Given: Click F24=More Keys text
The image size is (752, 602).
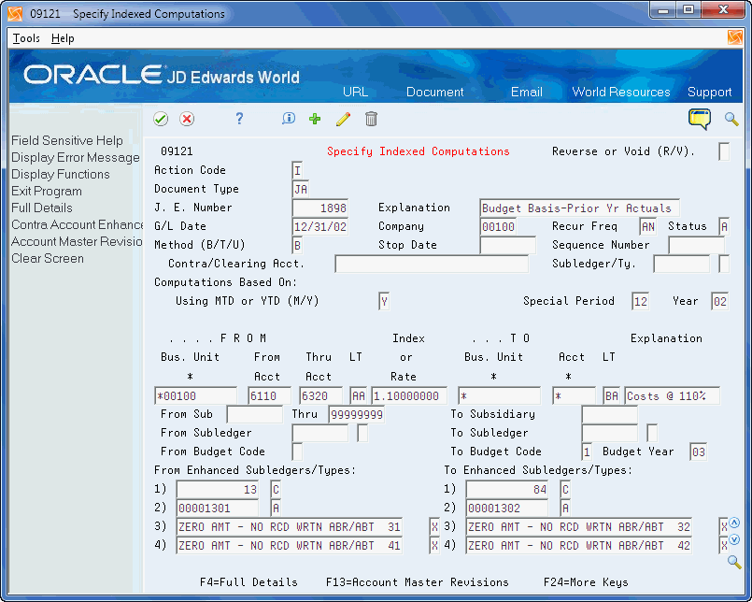Looking at the screenshot, I should click(586, 582).
